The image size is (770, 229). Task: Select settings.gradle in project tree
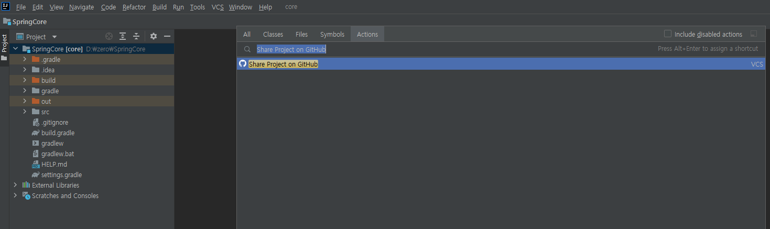point(61,175)
